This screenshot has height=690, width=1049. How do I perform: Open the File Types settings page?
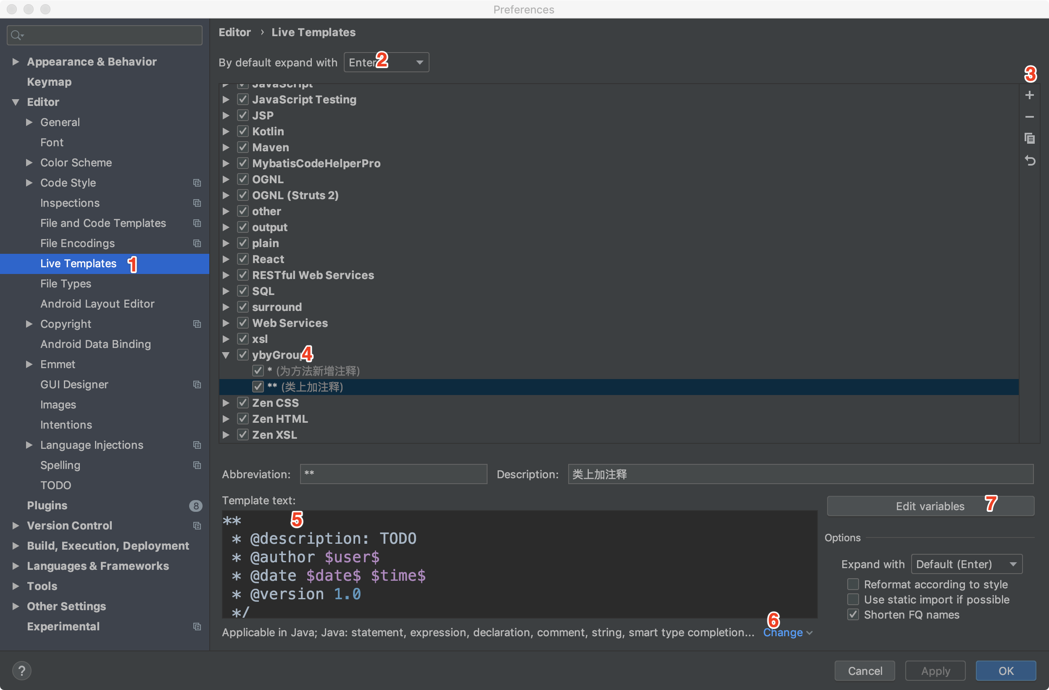pyautogui.click(x=66, y=284)
